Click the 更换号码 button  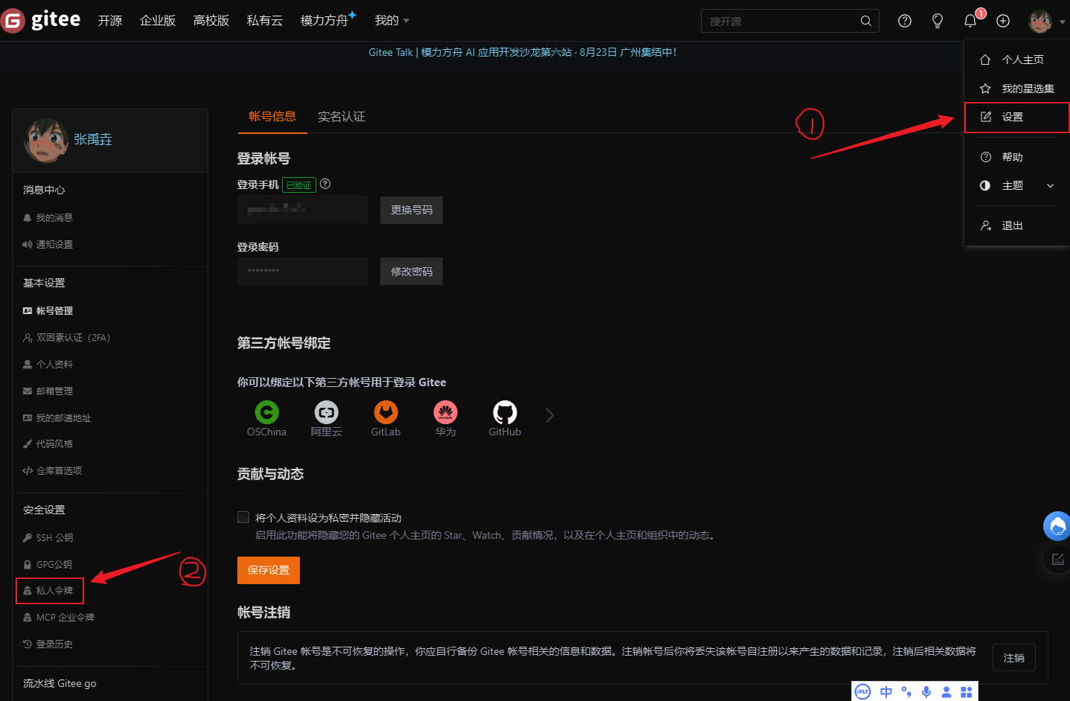click(411, 210)
